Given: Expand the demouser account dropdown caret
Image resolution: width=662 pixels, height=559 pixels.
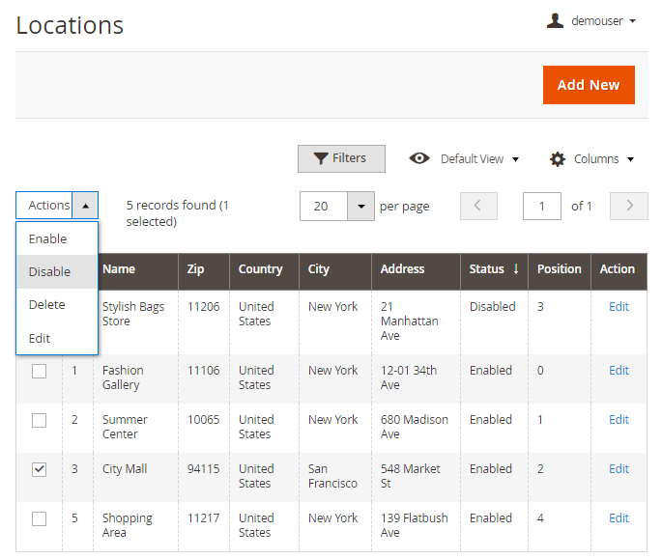Looking at the screenshot, I should (633, 21).
